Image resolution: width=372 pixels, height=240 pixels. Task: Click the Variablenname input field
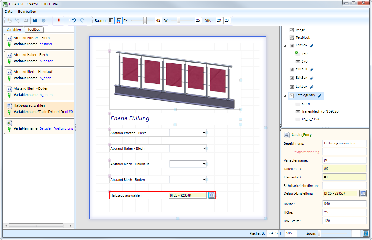(344, 160)
